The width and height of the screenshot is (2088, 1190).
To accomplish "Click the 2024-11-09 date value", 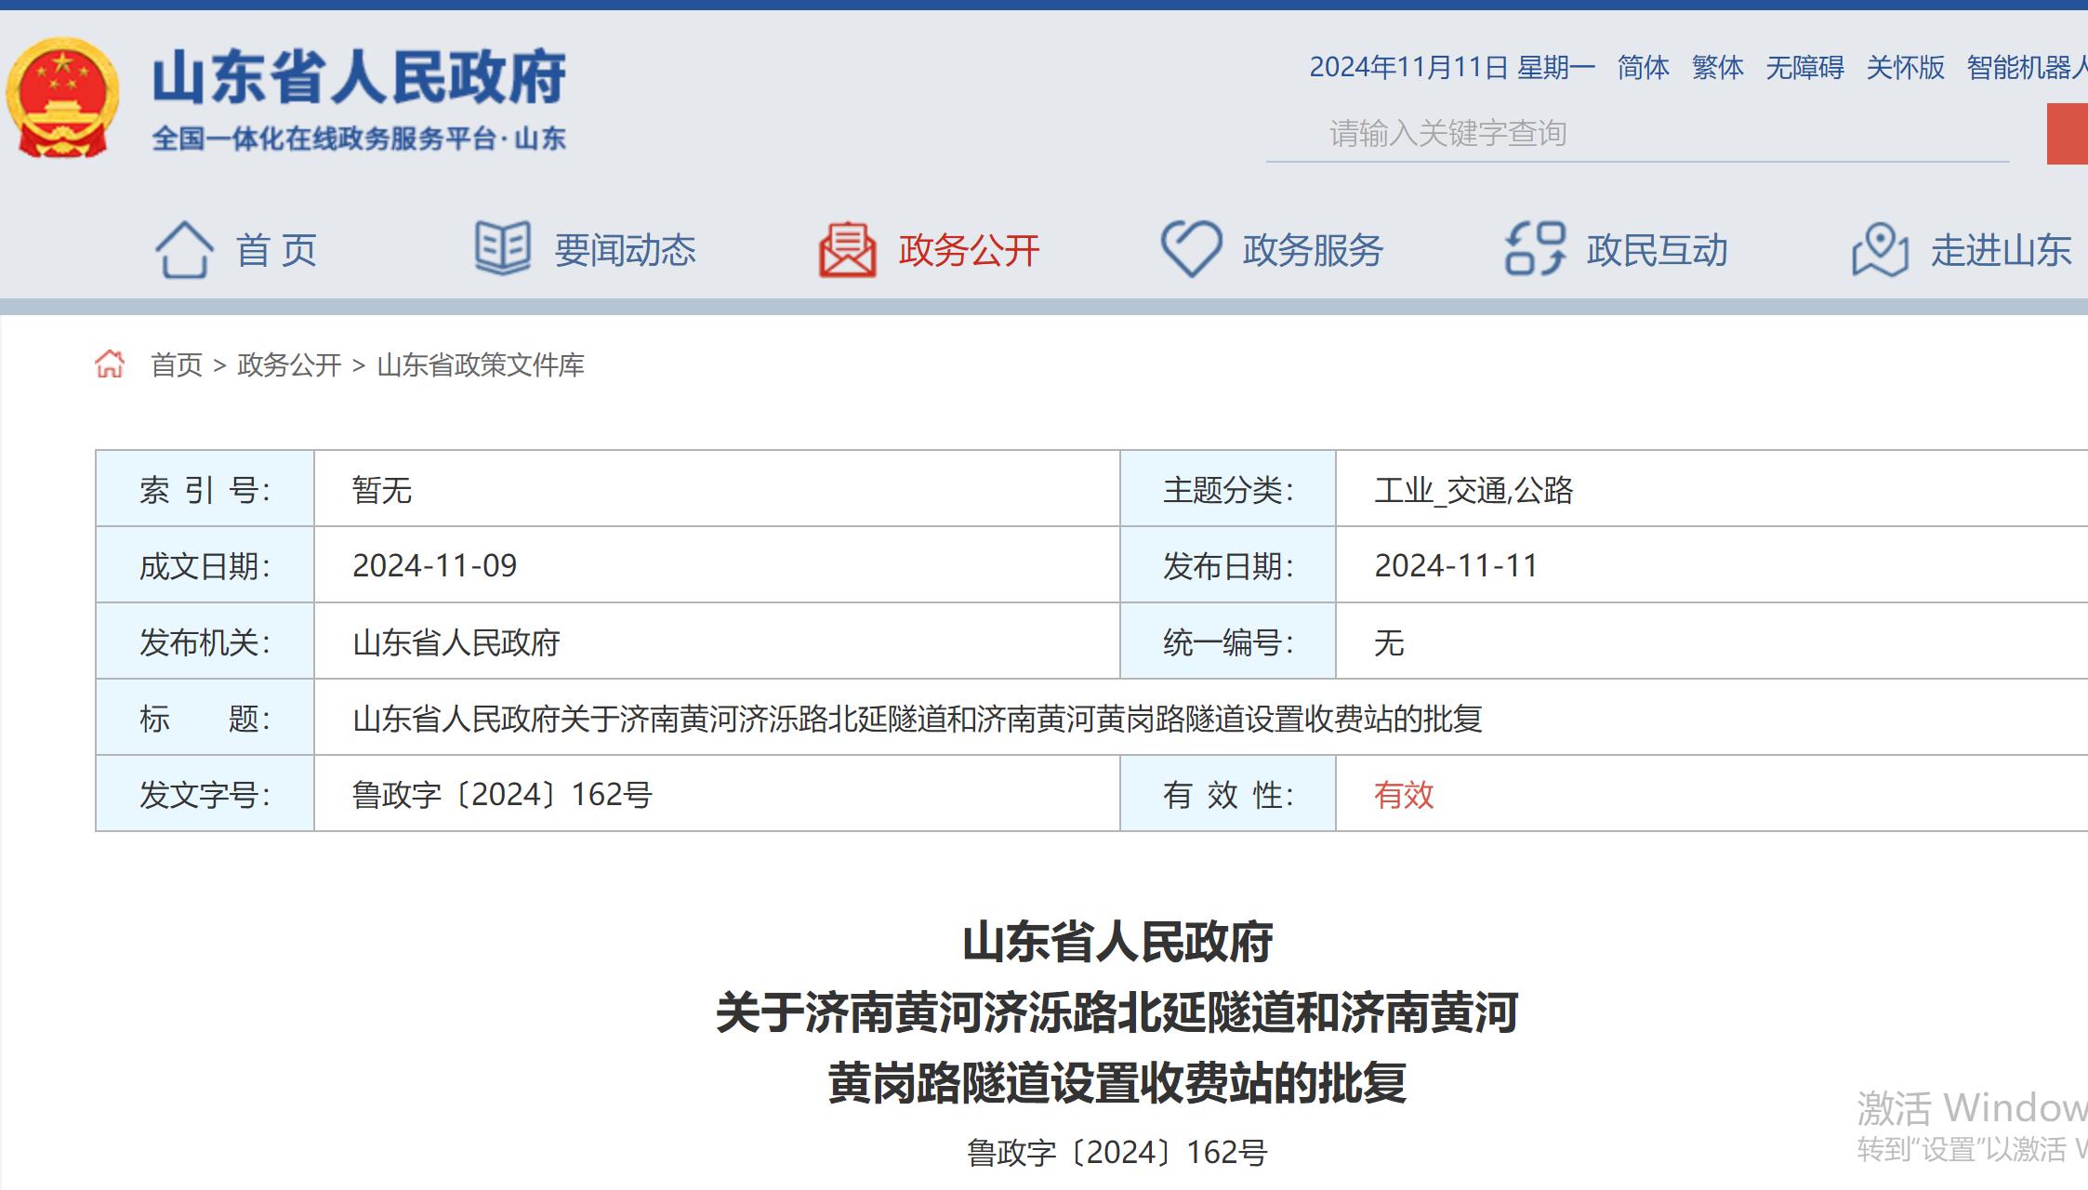I will pos(434,565).
